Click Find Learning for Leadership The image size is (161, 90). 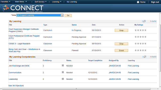pyautogui.click(x=133, y=79)
